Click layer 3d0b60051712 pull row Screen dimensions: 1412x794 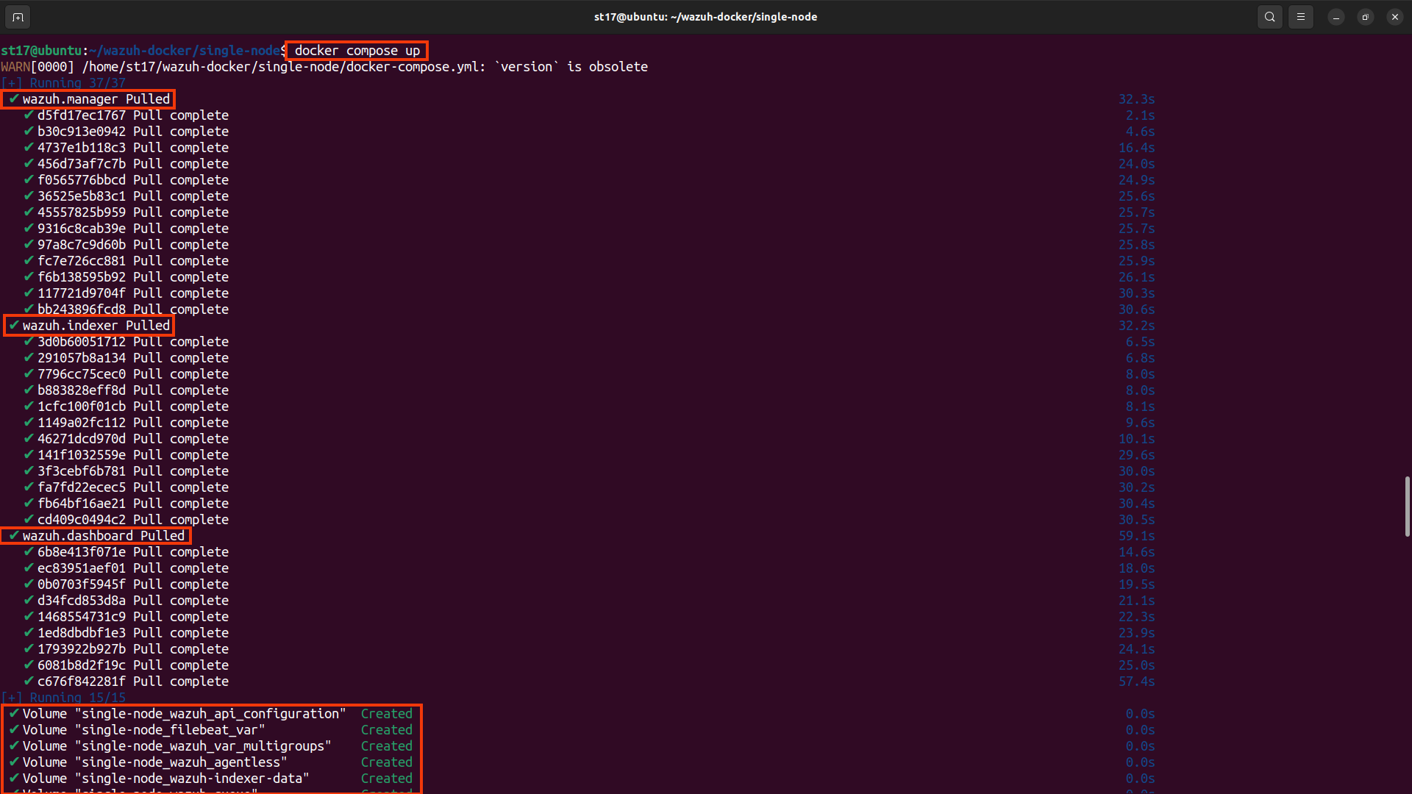126,342
